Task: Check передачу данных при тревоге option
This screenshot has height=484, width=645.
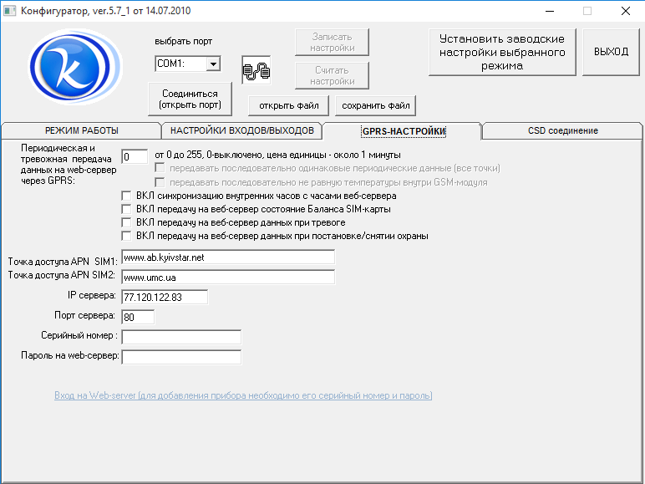Action: [127, 222]
